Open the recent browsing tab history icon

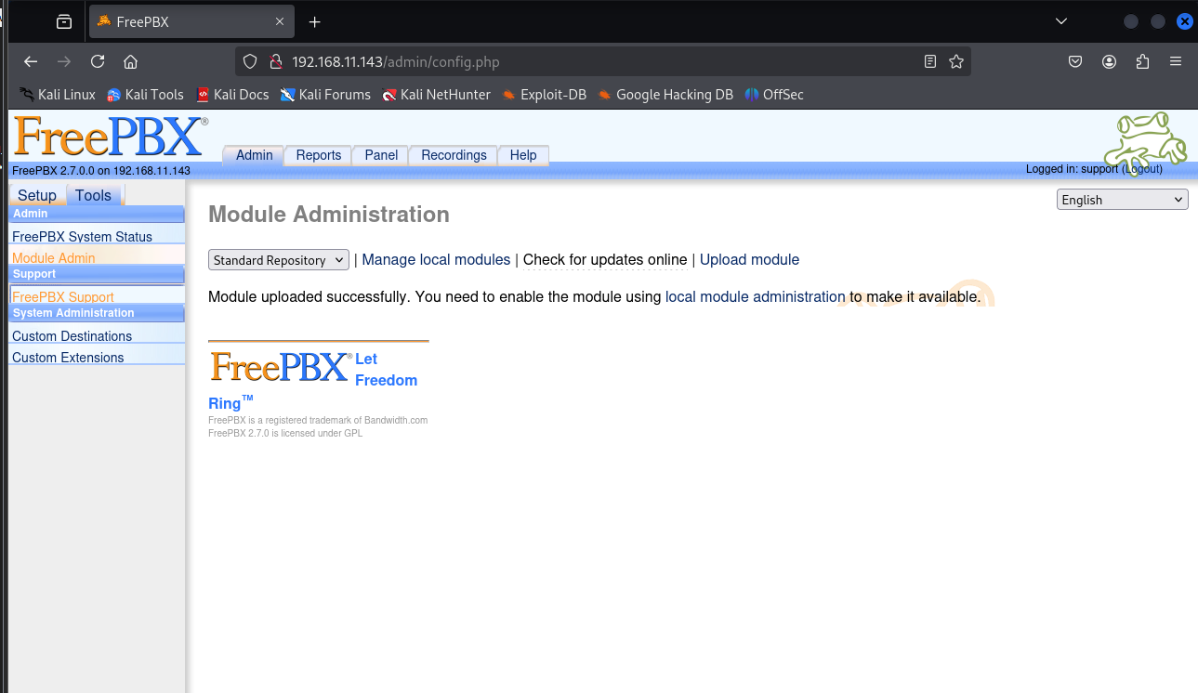(64, 22)
